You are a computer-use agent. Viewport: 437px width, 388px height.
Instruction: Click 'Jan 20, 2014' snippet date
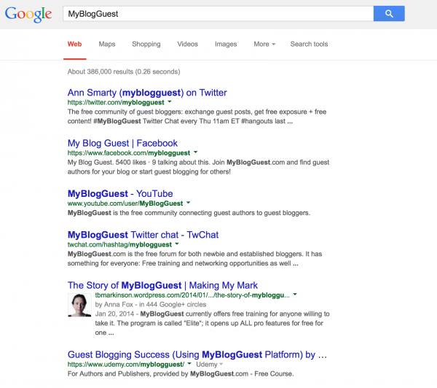114,314
